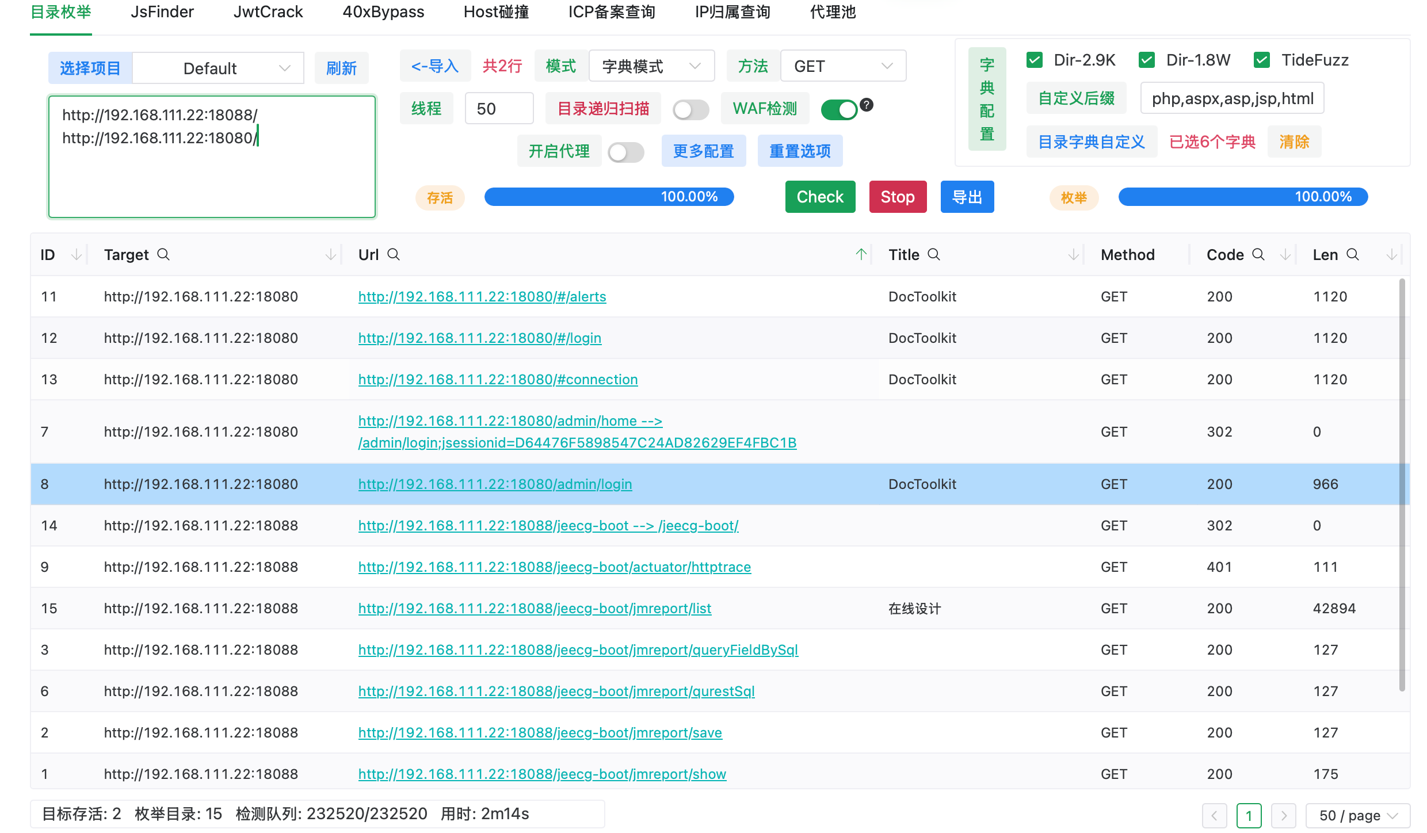Click the search icon in Code column

click(x=1258, y=254)
